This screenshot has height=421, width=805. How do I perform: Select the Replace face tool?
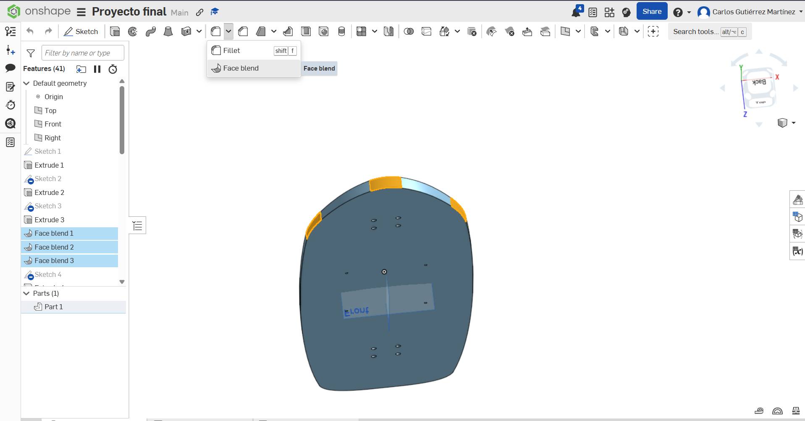tap(545, 32)
